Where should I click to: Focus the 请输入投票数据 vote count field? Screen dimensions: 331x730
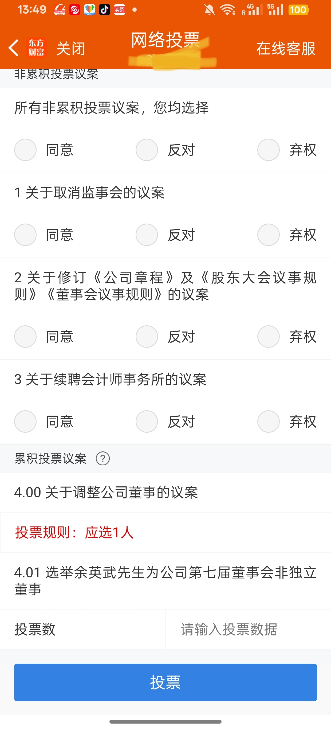248,629
